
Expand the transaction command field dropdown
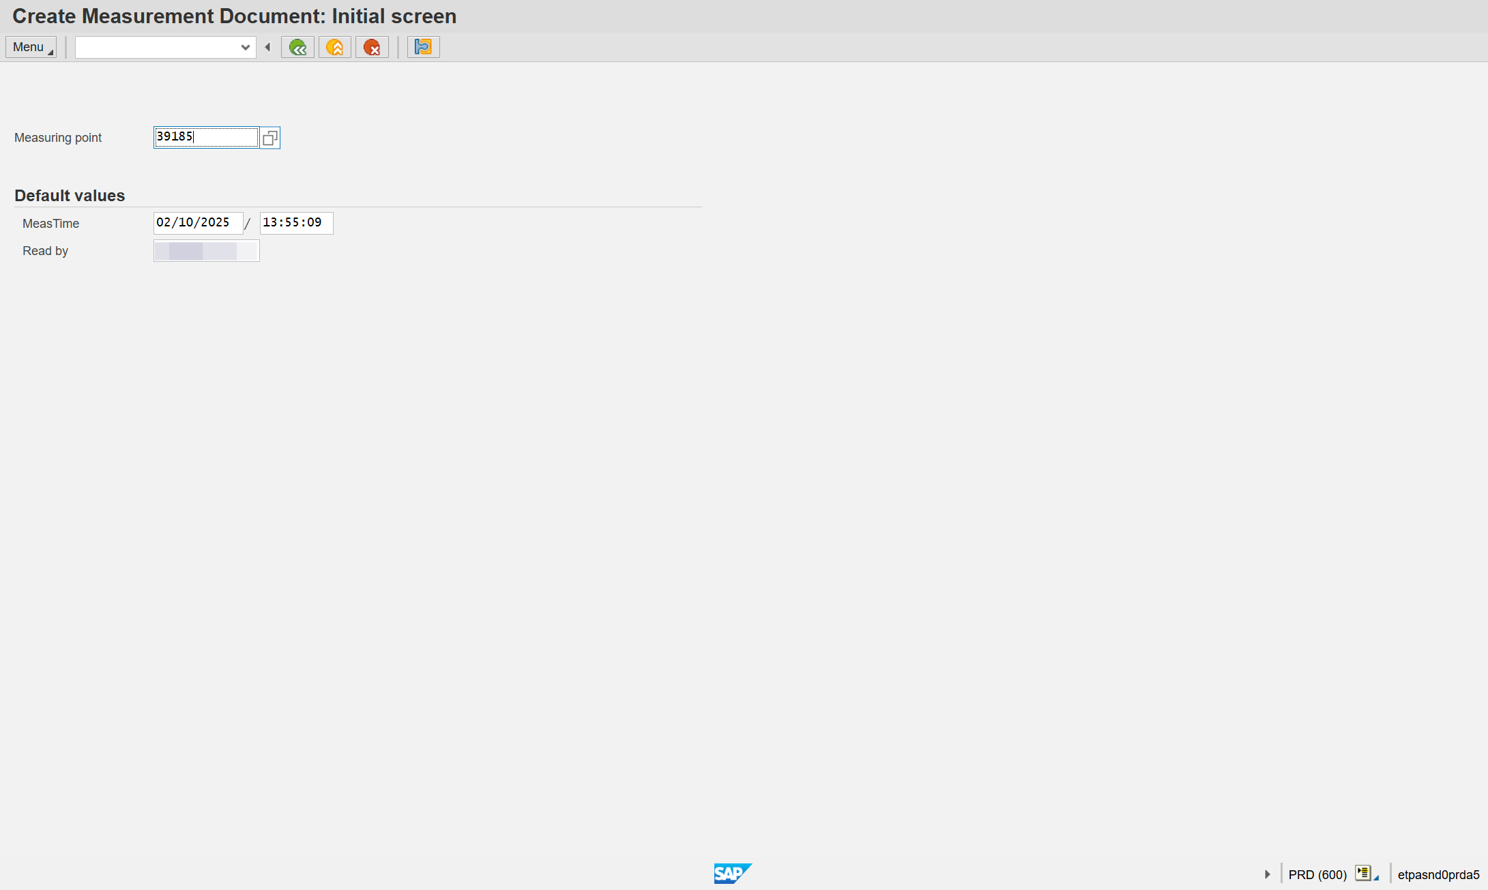[246, 47]
